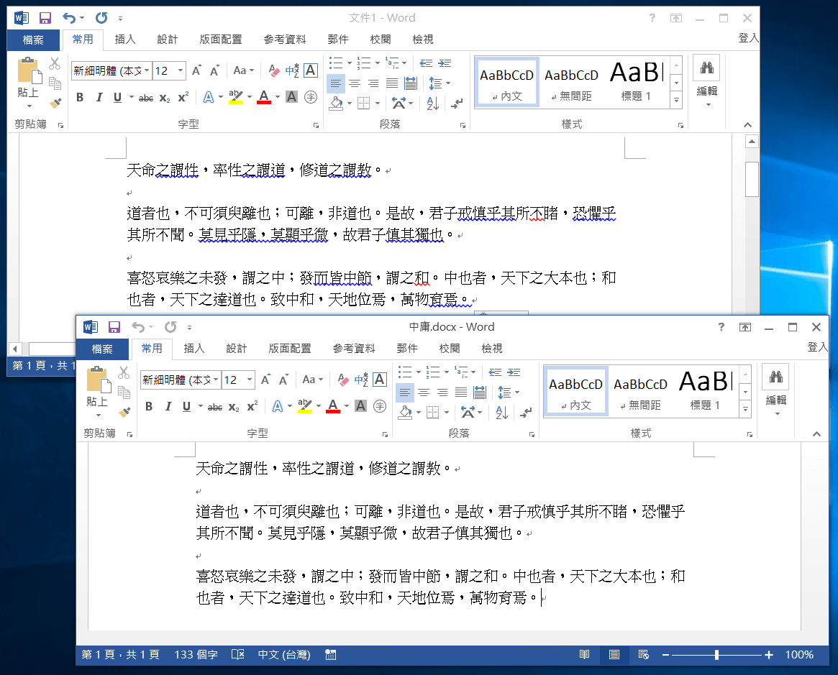Switch to the 插入 ribbon tab in 中庸.docx
Image resolution: width=838 pixels, height=675 pixels.
(x=193, y=349)
